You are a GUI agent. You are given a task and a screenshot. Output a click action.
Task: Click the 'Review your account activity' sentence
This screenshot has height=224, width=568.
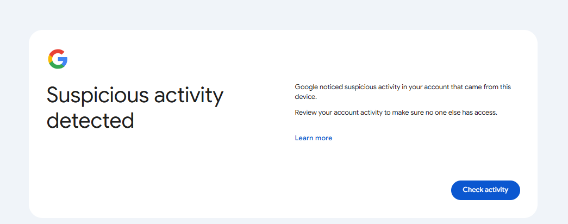click(x=396, y=113)
